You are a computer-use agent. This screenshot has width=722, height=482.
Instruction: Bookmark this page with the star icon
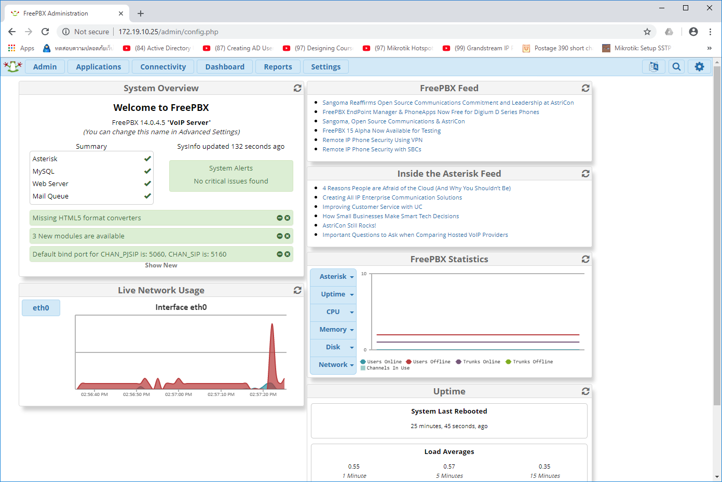pos(647,32)
